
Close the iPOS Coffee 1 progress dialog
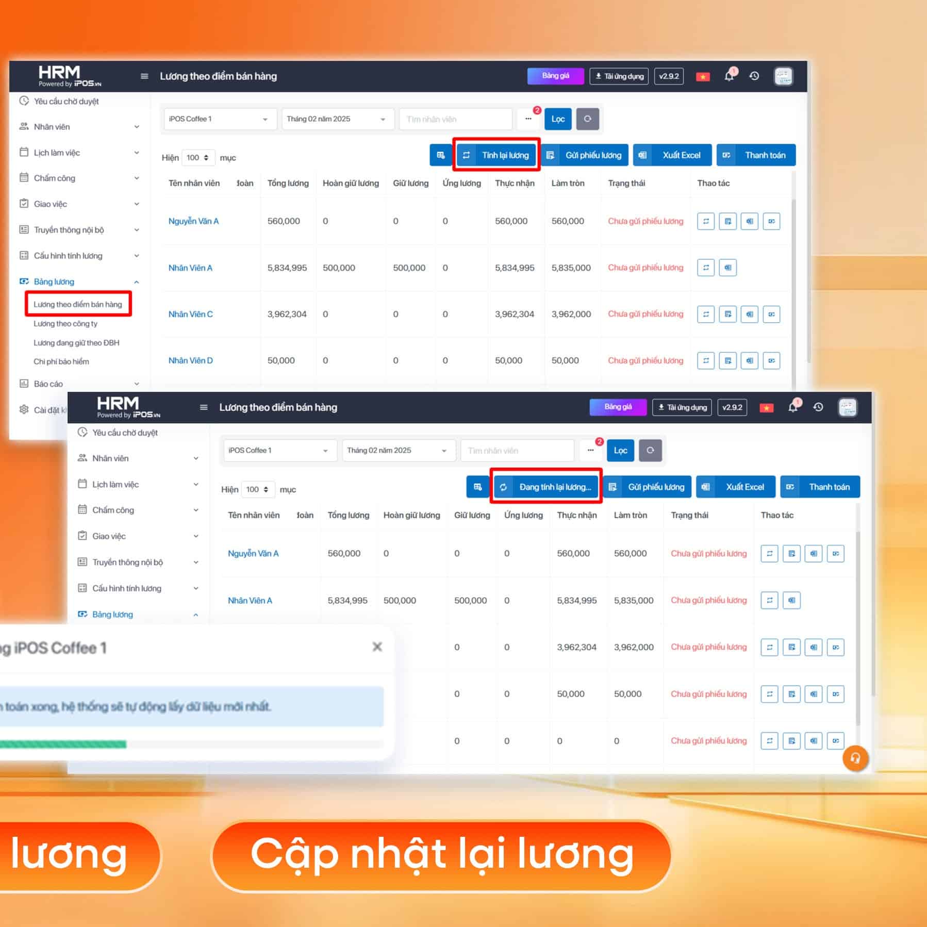coord(377,647)
